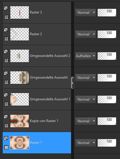Click Umgewandelte Auswahl 2 layer type icon
This screenshot has width=120, height=159.
[6, 51]
